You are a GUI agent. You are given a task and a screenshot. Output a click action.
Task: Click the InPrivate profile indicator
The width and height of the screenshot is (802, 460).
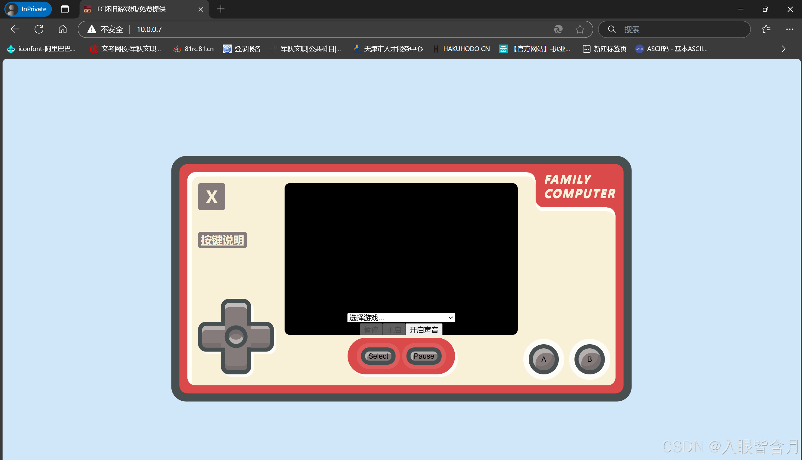coord(28,9)
